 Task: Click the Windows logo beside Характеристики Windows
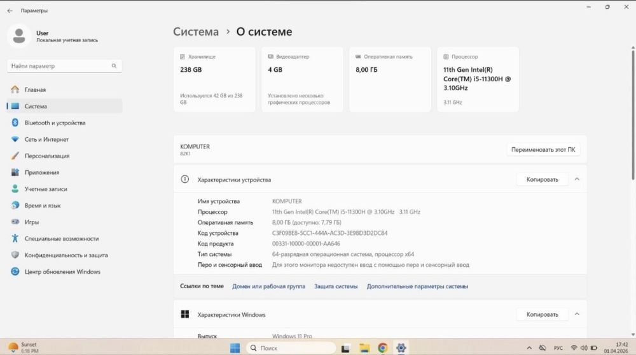pyautogui.click(x=185, y=314)
